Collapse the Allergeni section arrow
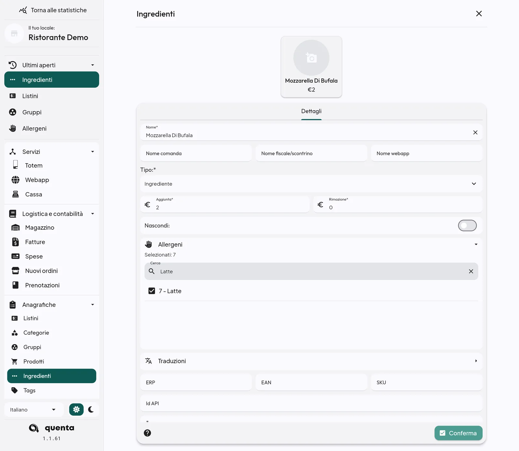The width and height of the screenshot is (519, 451). coord(476,244)
